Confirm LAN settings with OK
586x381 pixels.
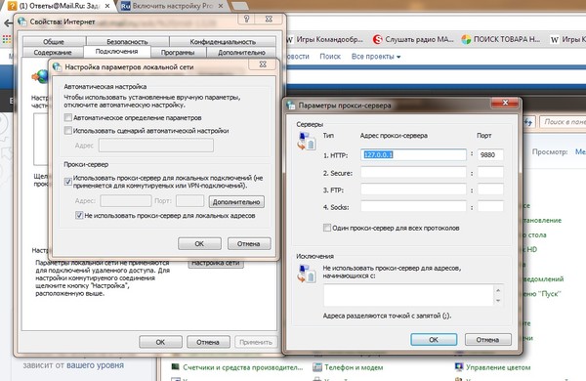click(199, 244)
